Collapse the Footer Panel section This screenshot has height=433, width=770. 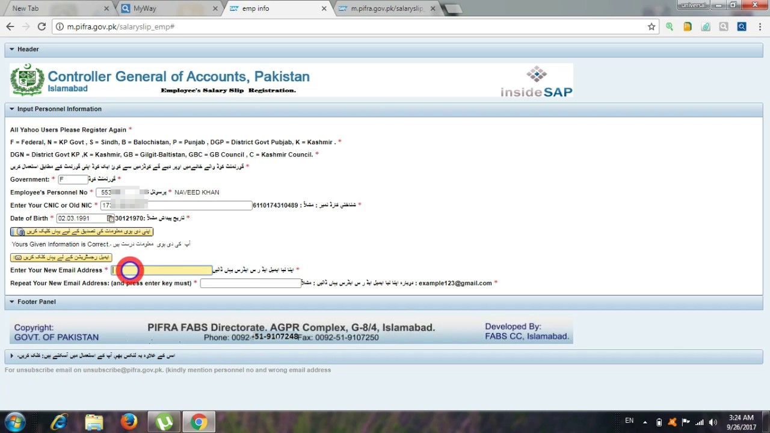point(12,302)
